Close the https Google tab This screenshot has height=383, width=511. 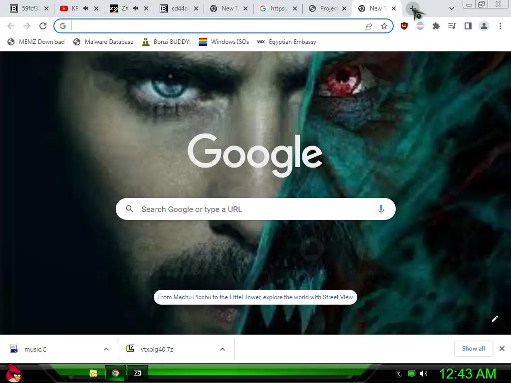(294, 9)
